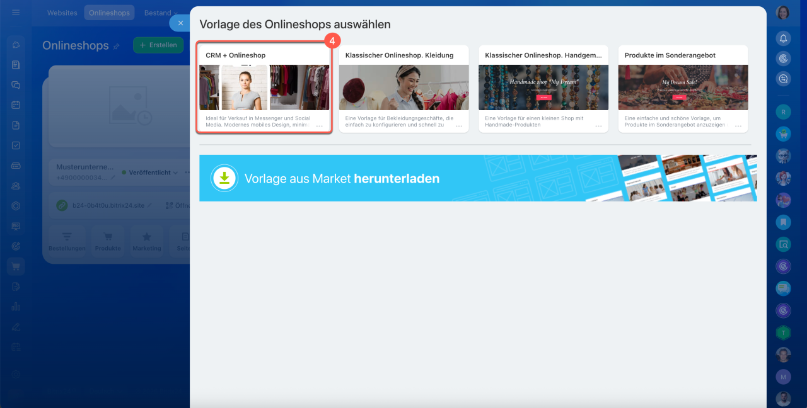Open the chat with avatar letter R
The width and height of the screenshot is (807, 408).
point(783,112)
